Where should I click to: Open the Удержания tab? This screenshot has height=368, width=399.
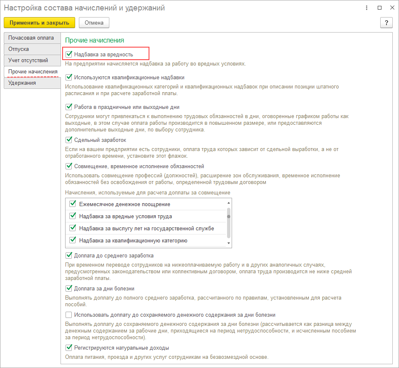click(x=32, y=83)
